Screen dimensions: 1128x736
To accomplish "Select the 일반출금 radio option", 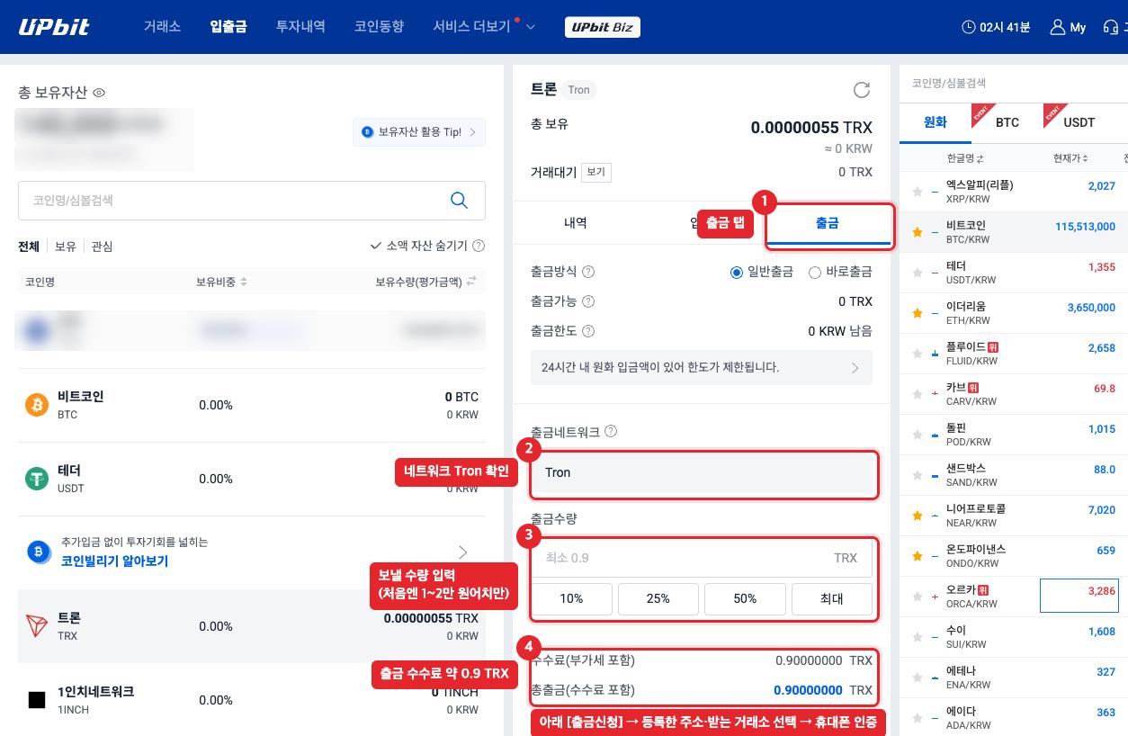I will click(x=737, y=272).
